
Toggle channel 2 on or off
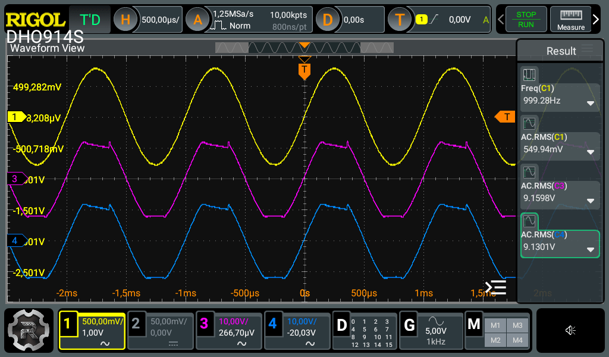coord(136,323)
